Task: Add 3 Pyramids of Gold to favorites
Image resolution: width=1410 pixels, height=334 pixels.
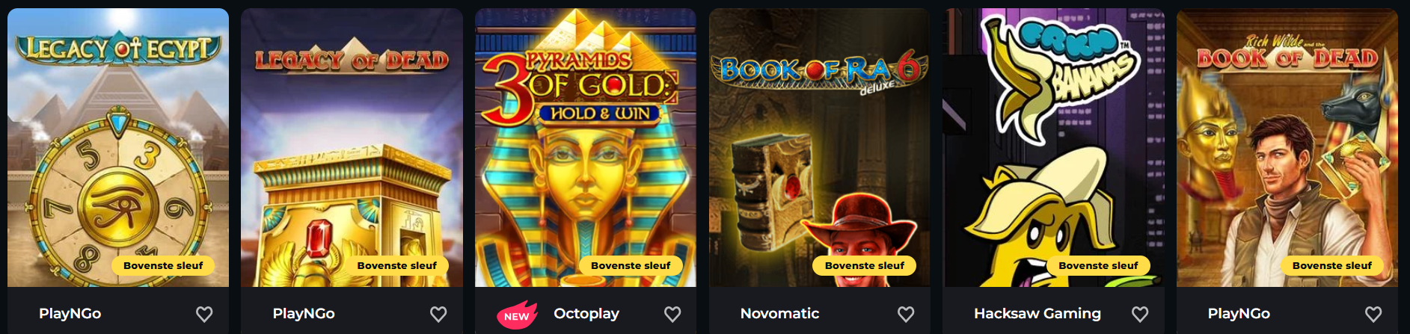Action: click(672, 315)
